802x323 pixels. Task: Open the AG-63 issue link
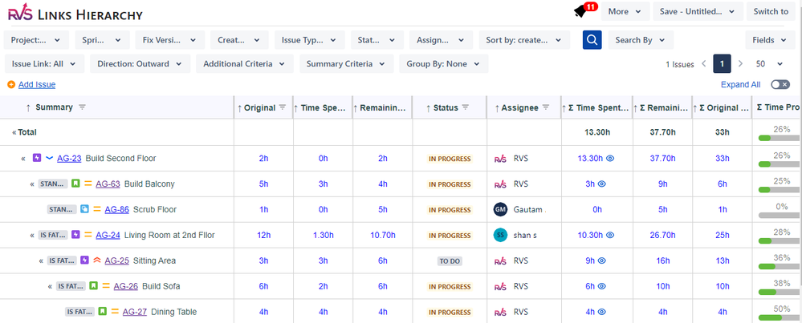click(x=108, y=184)
